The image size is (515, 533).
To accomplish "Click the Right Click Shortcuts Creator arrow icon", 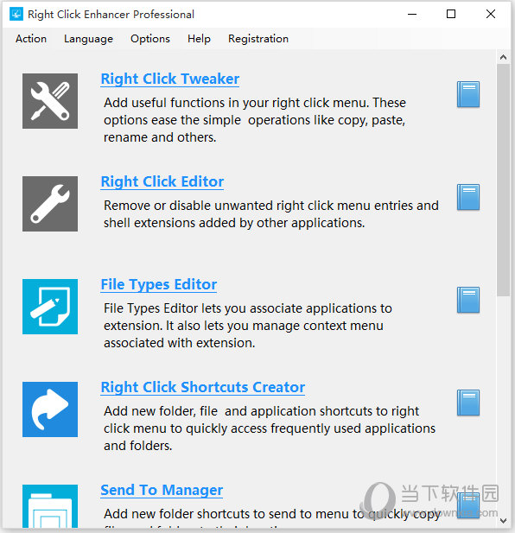I will [x=50, y=409].
